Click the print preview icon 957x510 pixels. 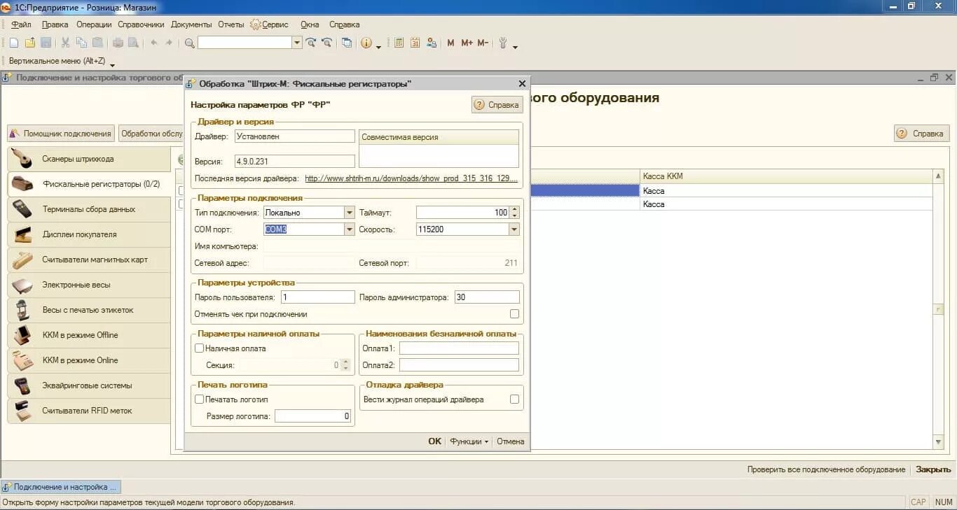coord(133,43)
